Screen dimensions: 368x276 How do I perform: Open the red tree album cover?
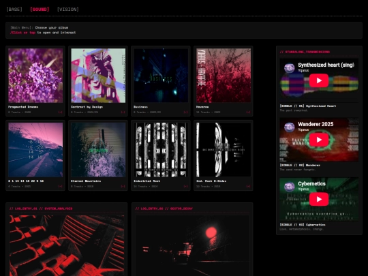[224, 76]
